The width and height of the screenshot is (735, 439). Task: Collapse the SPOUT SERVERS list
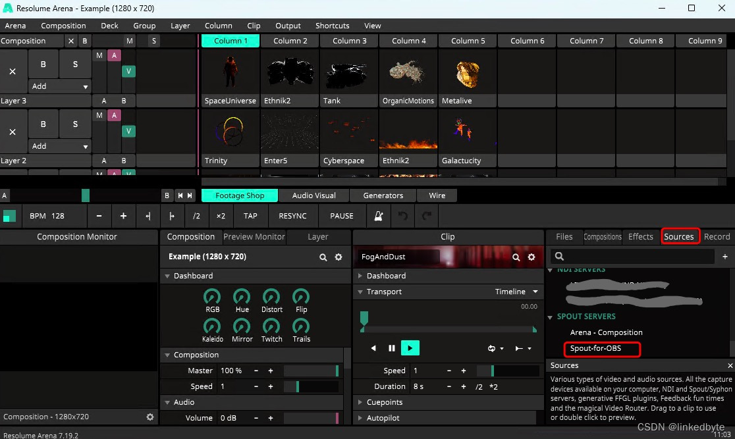click(x=551, y=317)
